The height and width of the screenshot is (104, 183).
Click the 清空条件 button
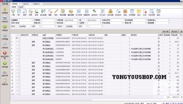coord(174,31)
